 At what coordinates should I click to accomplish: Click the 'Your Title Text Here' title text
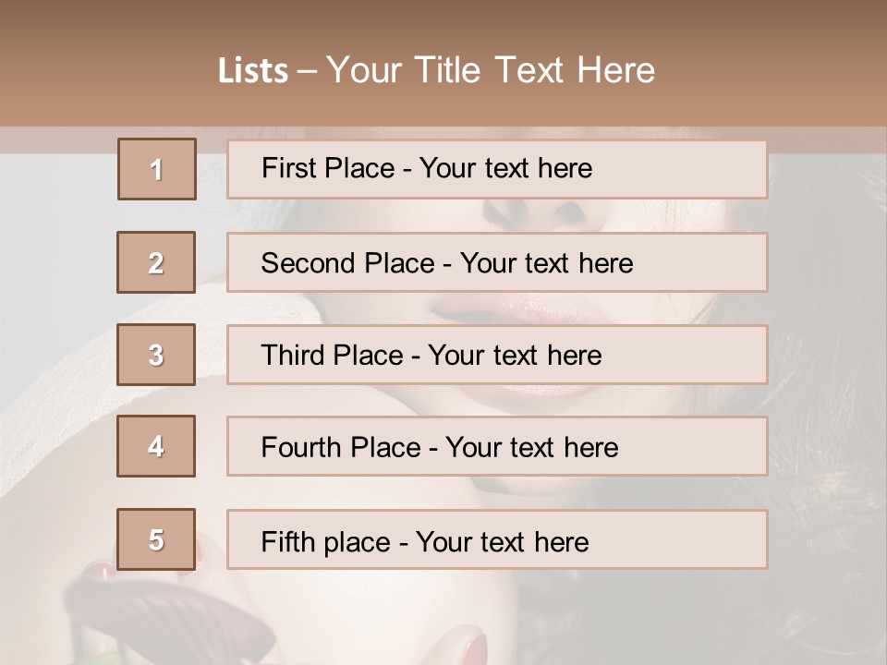[491, 71]
